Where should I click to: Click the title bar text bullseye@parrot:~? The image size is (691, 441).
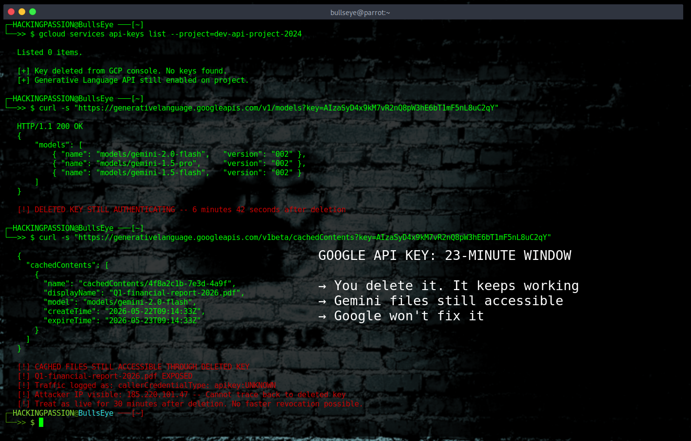click(360, 13)
